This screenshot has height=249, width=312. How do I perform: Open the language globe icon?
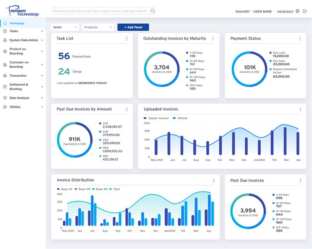[x=298, y=11]
